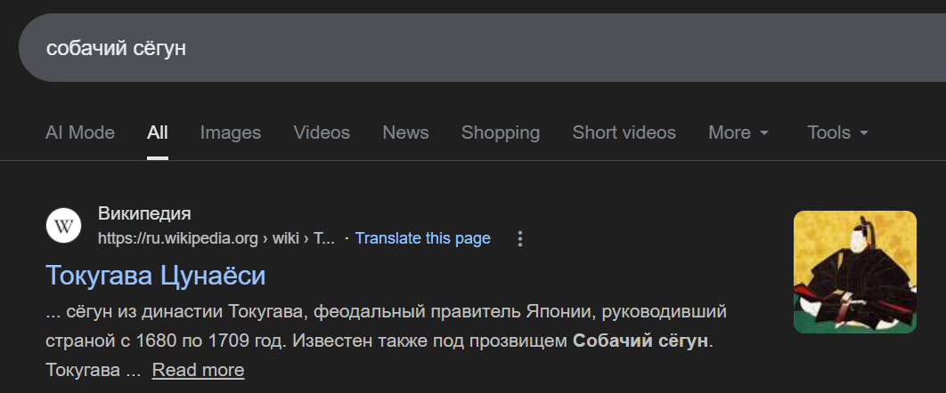This screenshot has width=946, height=393.
Task: Open the Токугава Цунаёси result title
Action: tap(156, 275)
